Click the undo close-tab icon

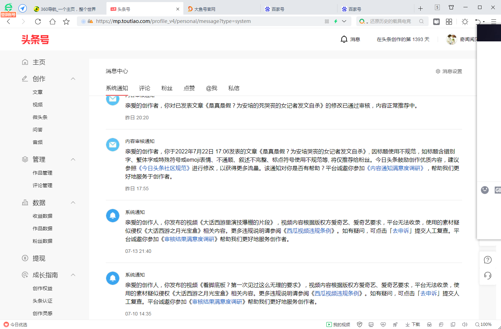point(478,22)
